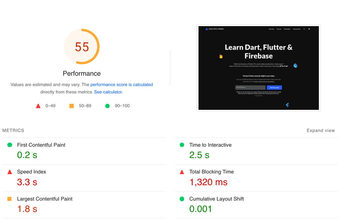Click the orange square beside Largest Contentful Paint
Viewport: 342px width, 220px height.
[9, 199]
